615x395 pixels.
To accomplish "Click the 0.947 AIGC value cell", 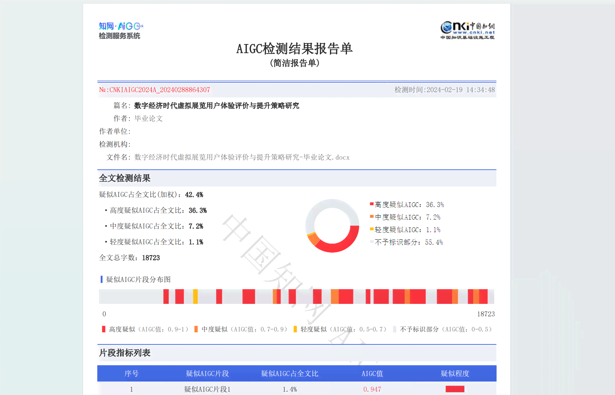I will click(x=372, y=389).
